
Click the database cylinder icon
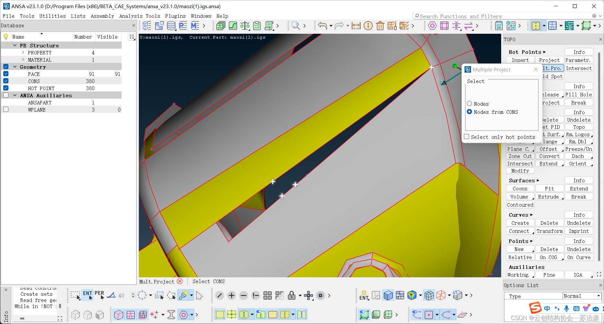171,26
